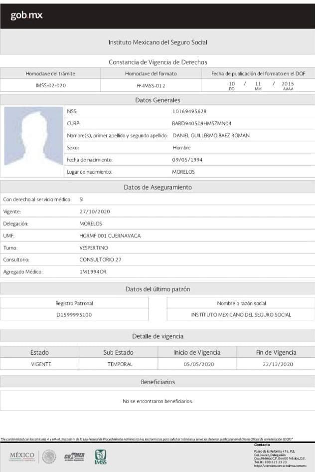Click the 'Datos Generales' section header
Image resolution: width=315 pixels, height=472 pixels.
(158, 100)
